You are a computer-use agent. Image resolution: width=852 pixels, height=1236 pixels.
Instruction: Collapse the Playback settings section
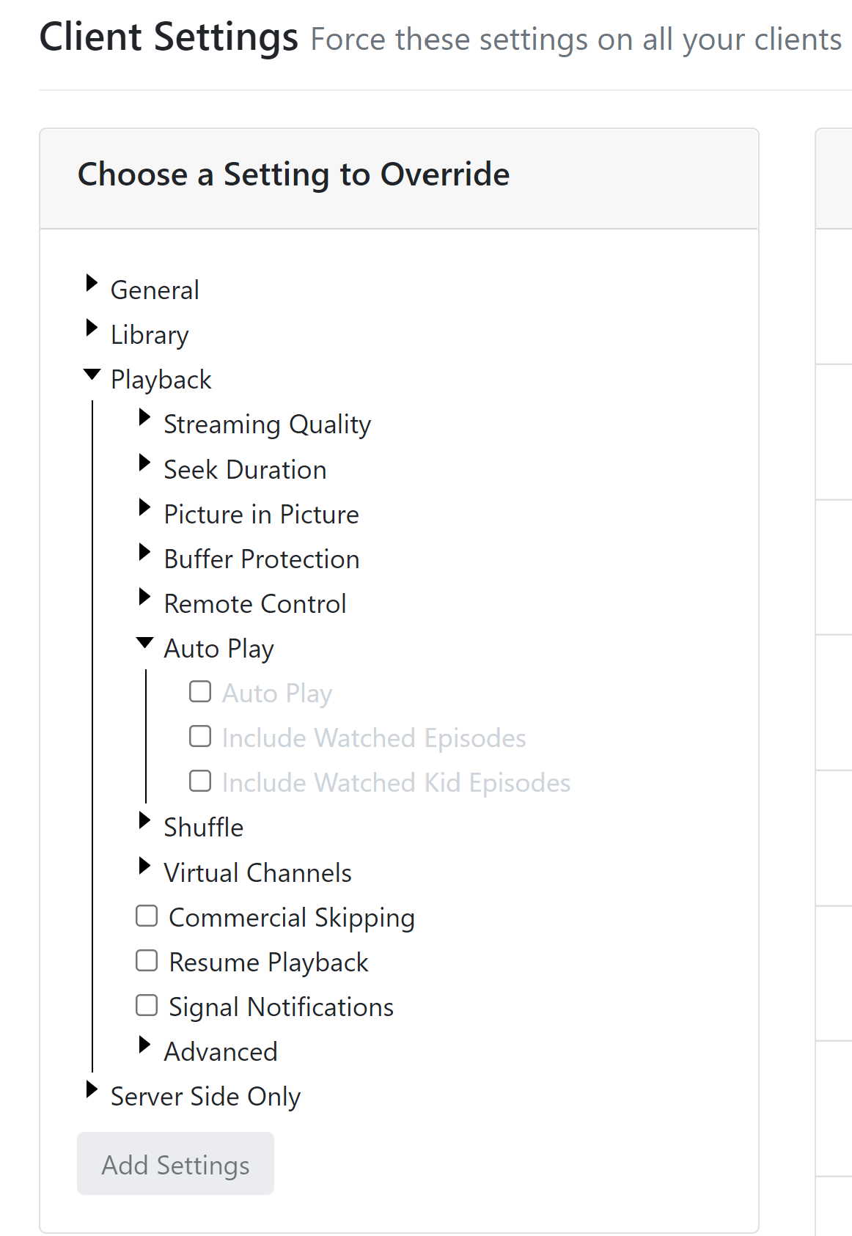92,374
